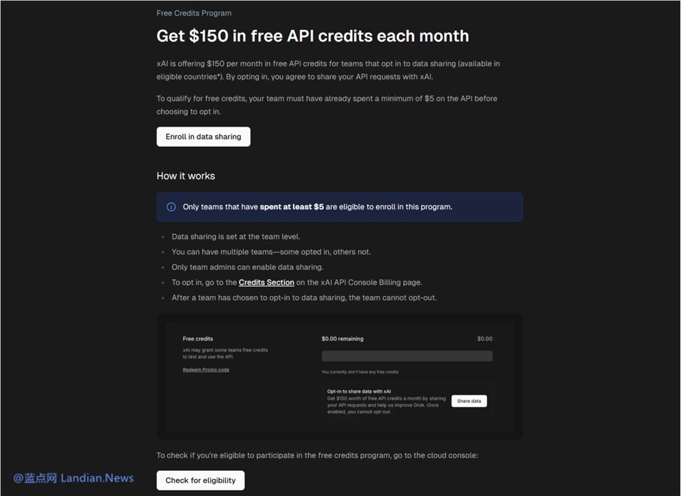This screenshot has height=496, width=681.
Task: Click the free credits progress bar
Action: [407, 356]
